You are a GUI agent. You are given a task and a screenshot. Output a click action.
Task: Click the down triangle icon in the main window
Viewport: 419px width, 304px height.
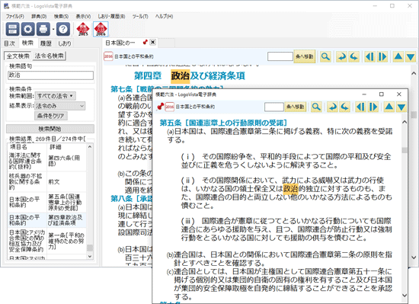point(411,56)
